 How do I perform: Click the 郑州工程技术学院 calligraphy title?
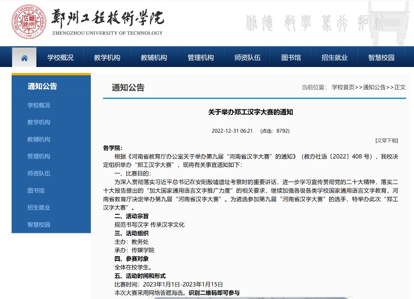coord(107,18)
